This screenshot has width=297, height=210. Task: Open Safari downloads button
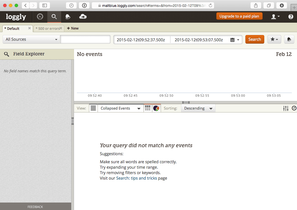click(282, 5)
